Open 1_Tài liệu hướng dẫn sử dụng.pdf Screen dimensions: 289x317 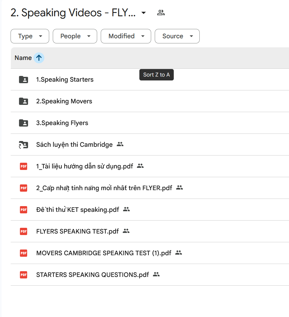click(x=84, y=166)
